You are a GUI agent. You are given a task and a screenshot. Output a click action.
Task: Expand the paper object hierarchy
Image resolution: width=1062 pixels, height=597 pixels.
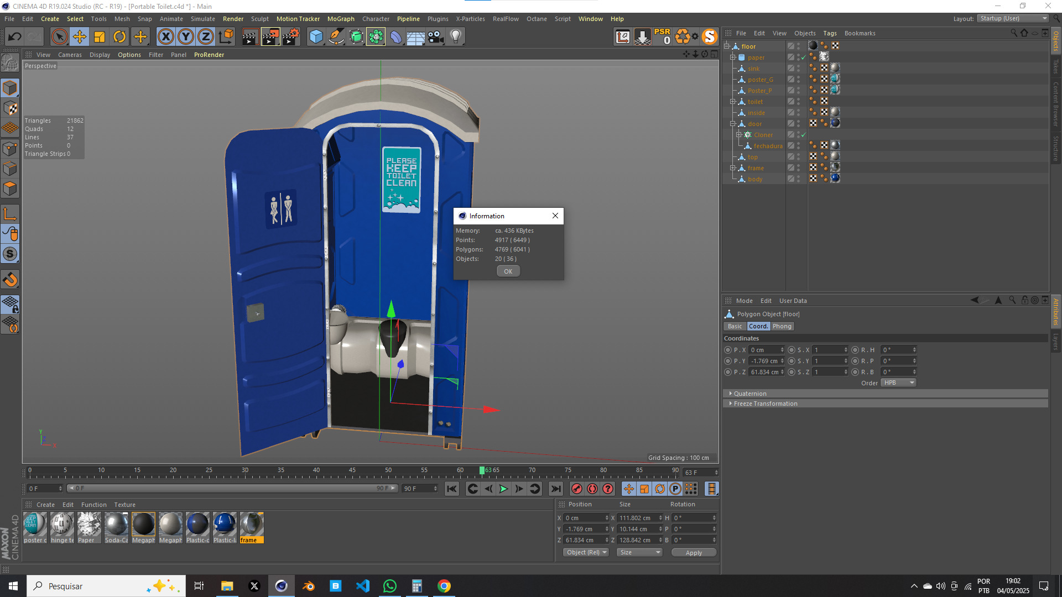[732, 57]
